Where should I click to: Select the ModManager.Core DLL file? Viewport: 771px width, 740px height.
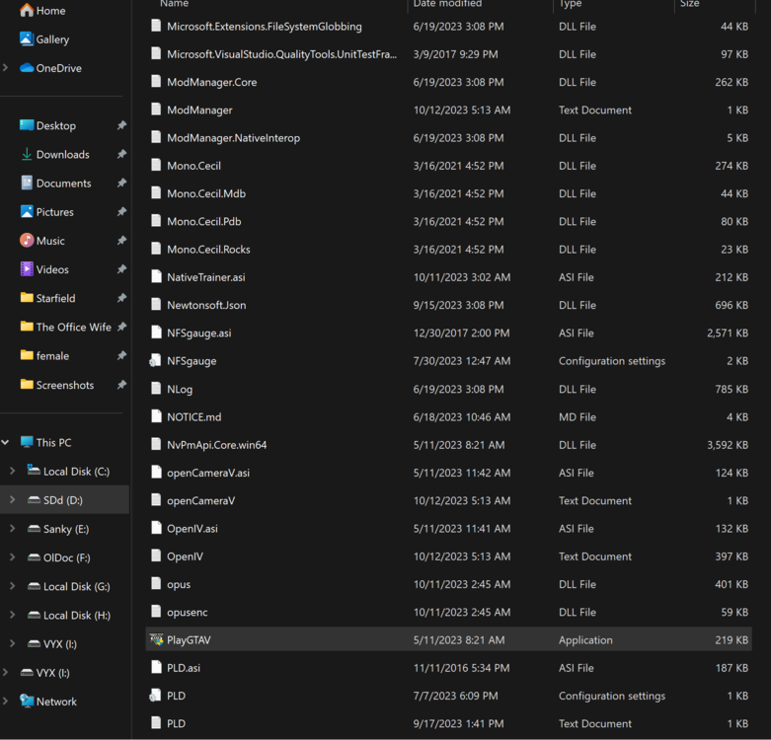(448, 82)
